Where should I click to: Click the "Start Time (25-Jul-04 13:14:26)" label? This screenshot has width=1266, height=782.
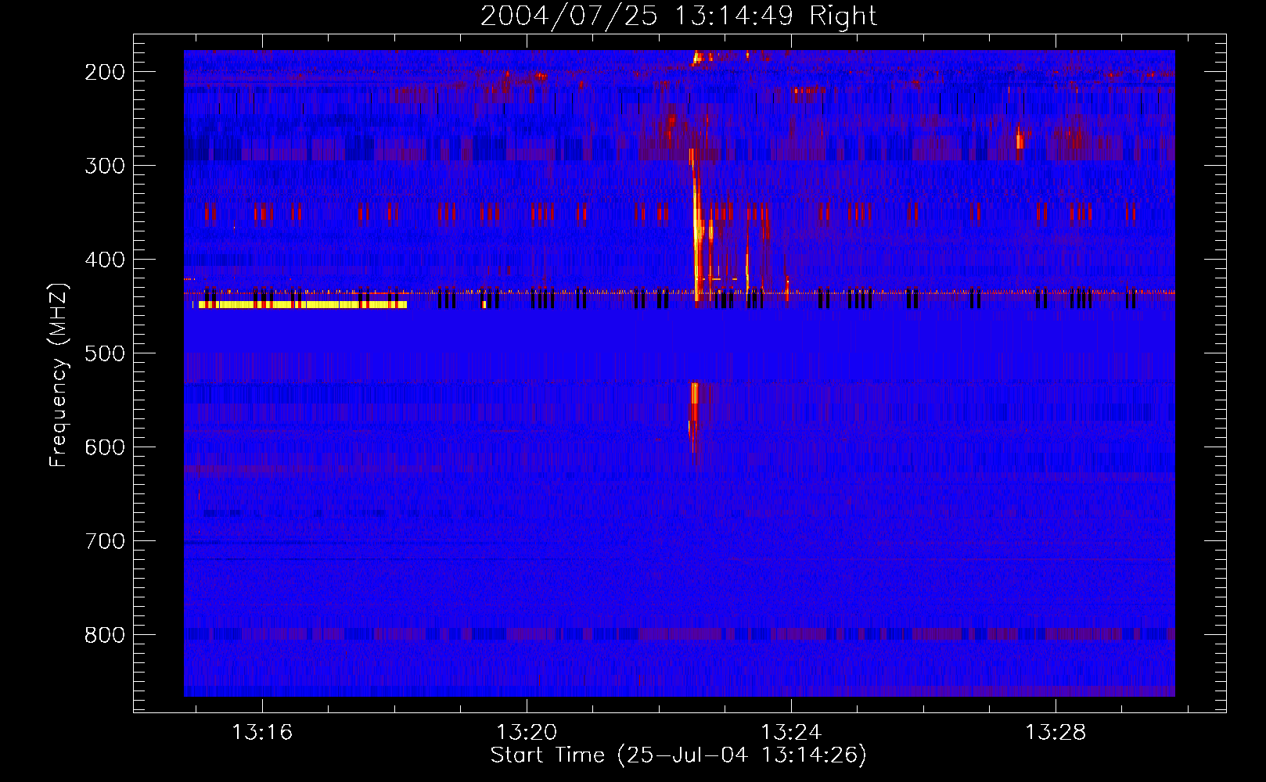[678, 755]
